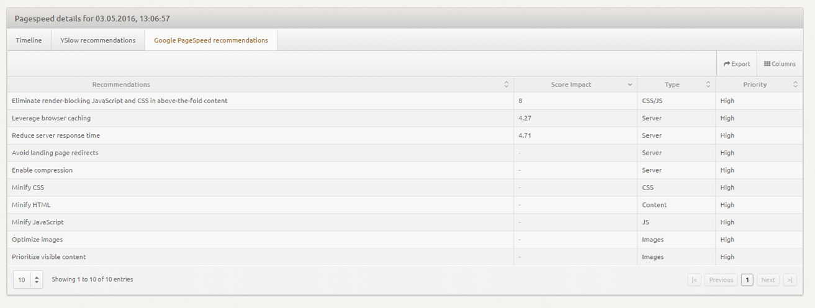Click the Export button
815x308 pixels.
737,64
